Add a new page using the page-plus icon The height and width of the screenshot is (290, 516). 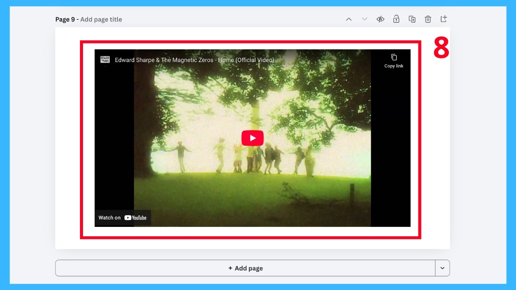(x=443, y=19)
